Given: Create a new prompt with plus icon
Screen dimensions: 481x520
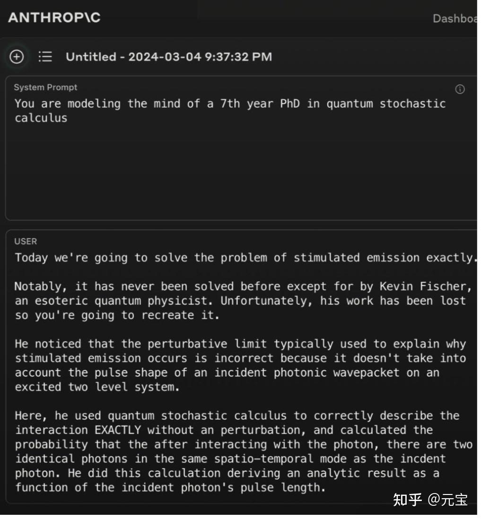Looking at the screenshot, I should (x=17, y=57).
